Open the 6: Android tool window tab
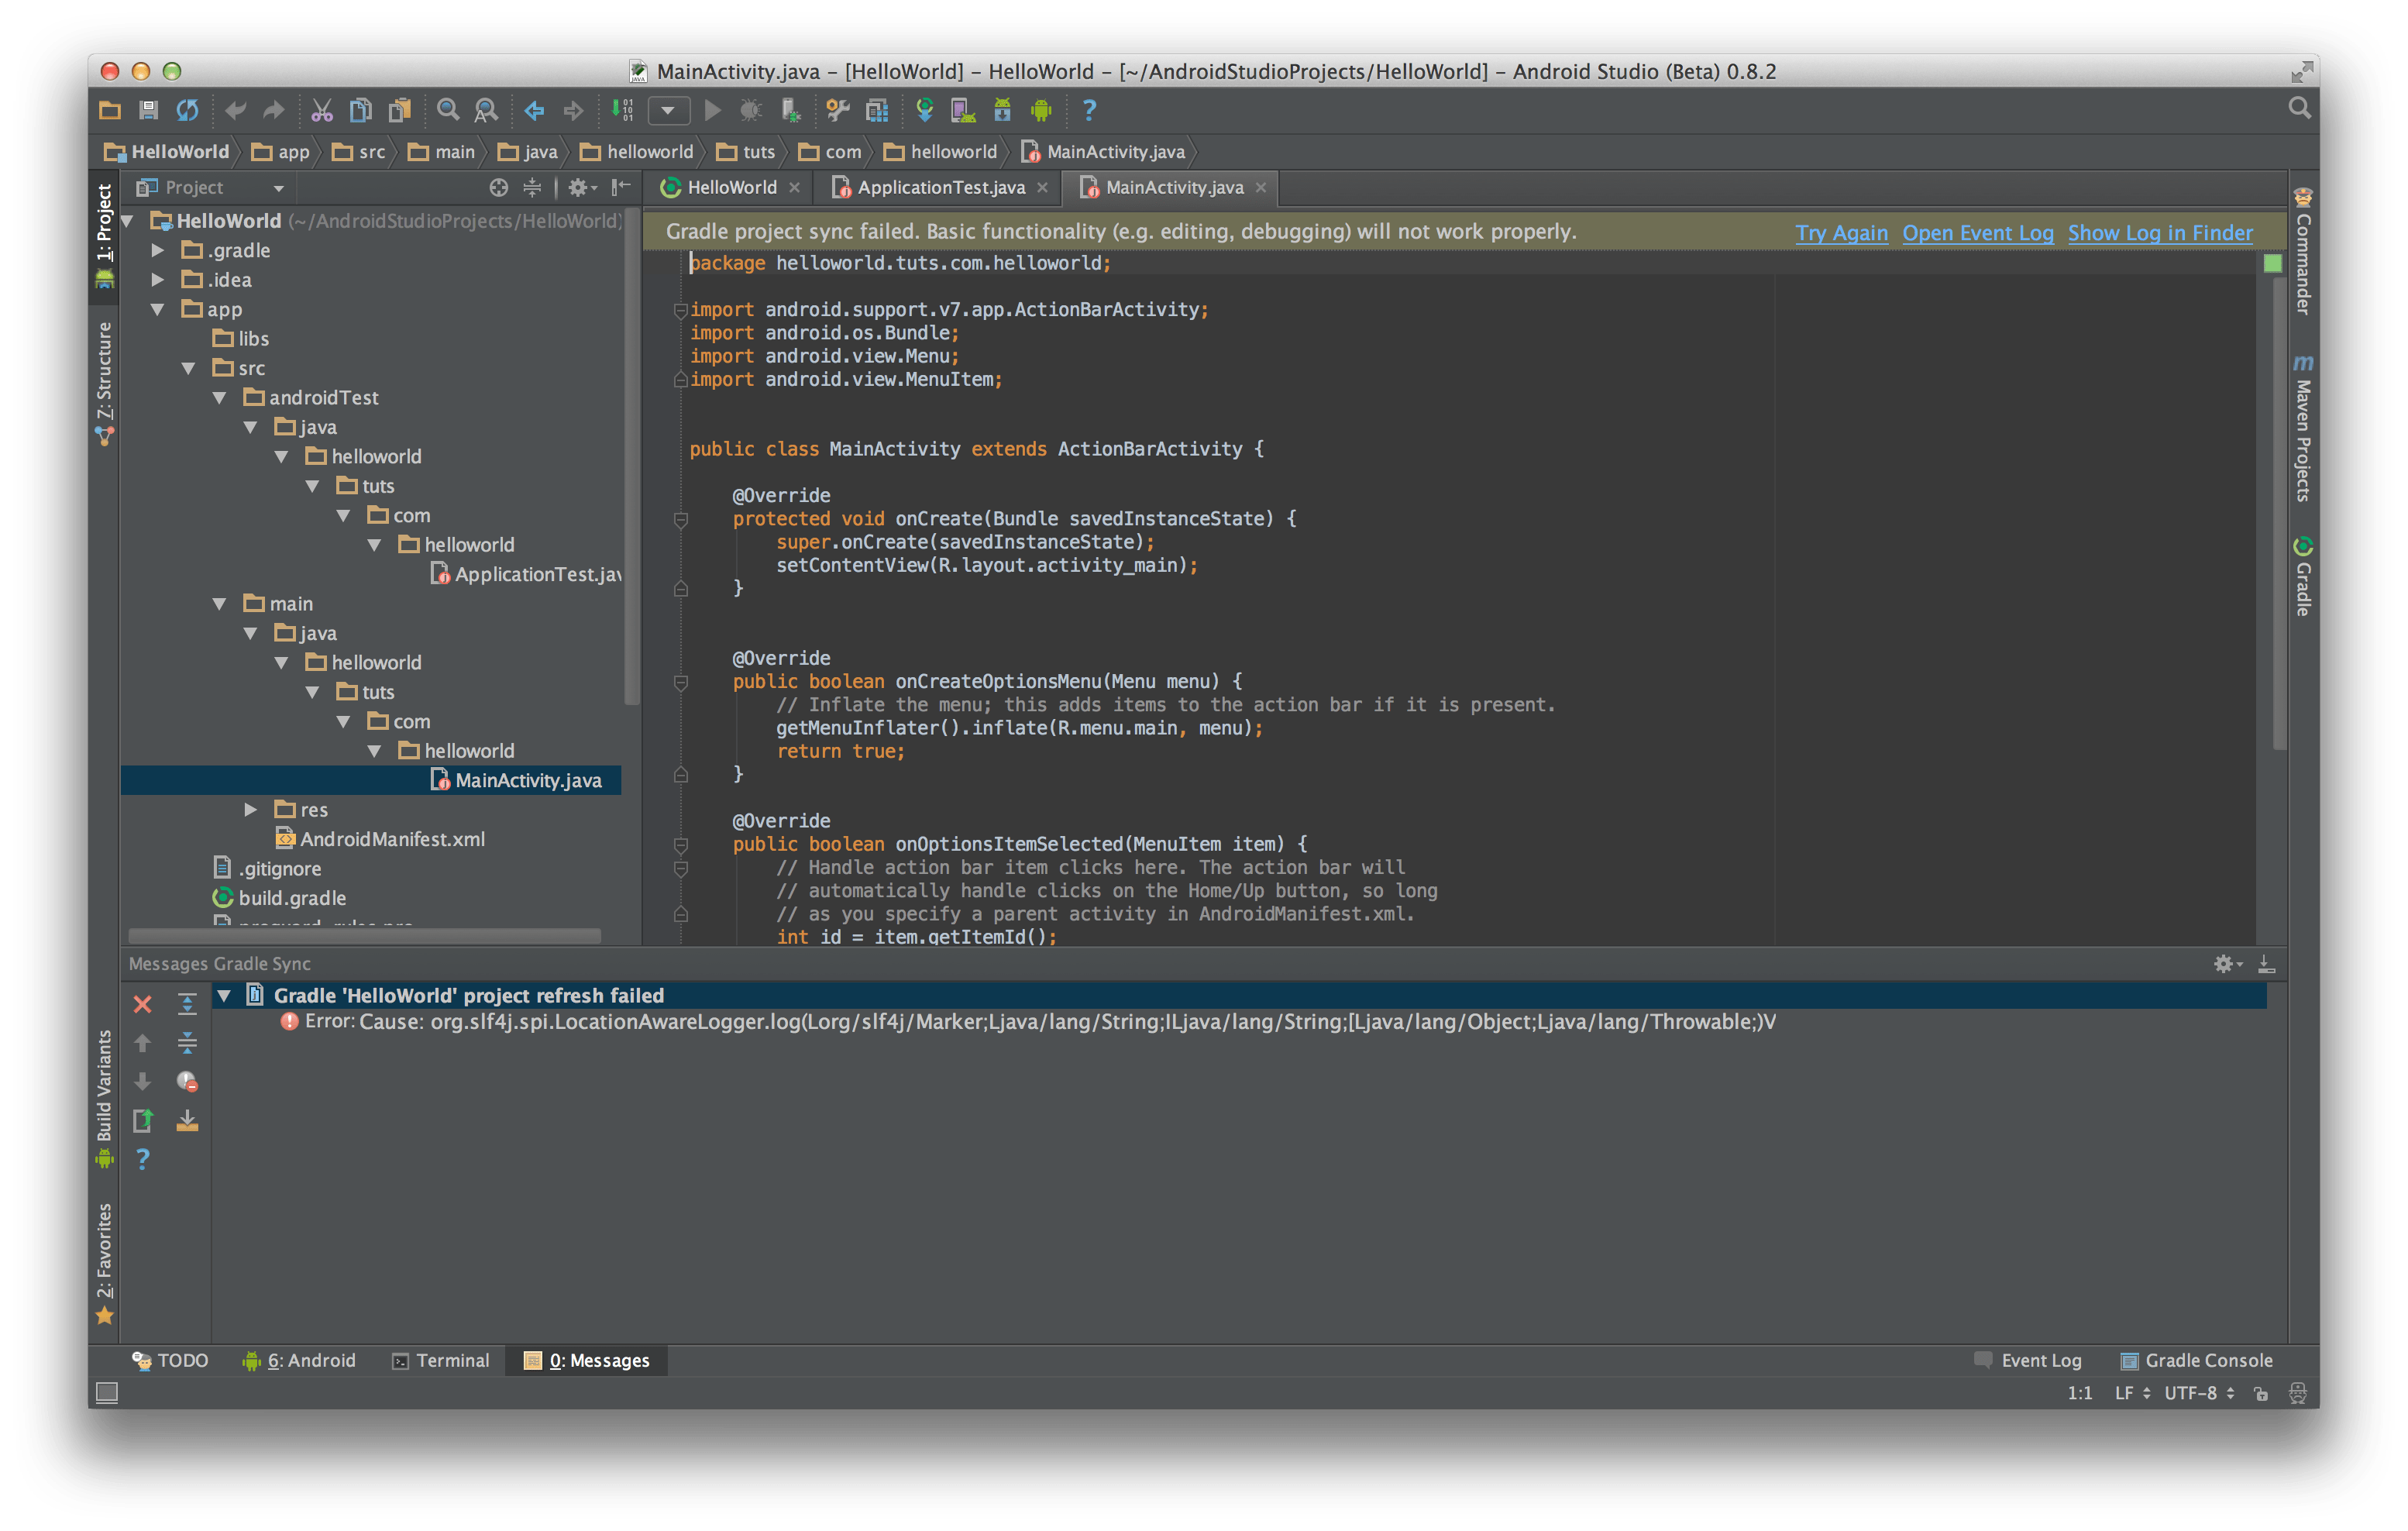 299,1361
